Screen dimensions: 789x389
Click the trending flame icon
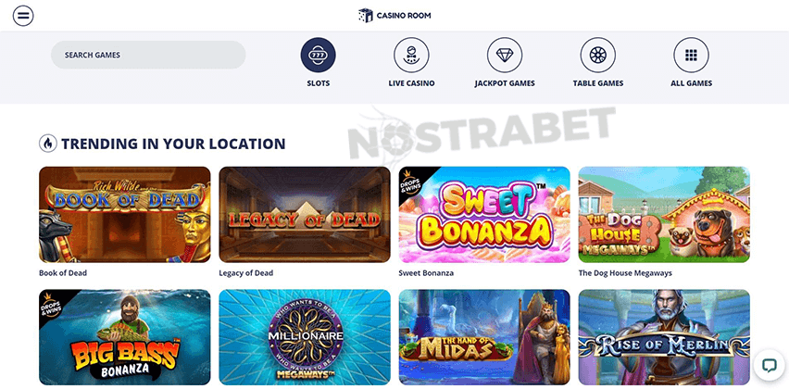click(x=48, y=144)
